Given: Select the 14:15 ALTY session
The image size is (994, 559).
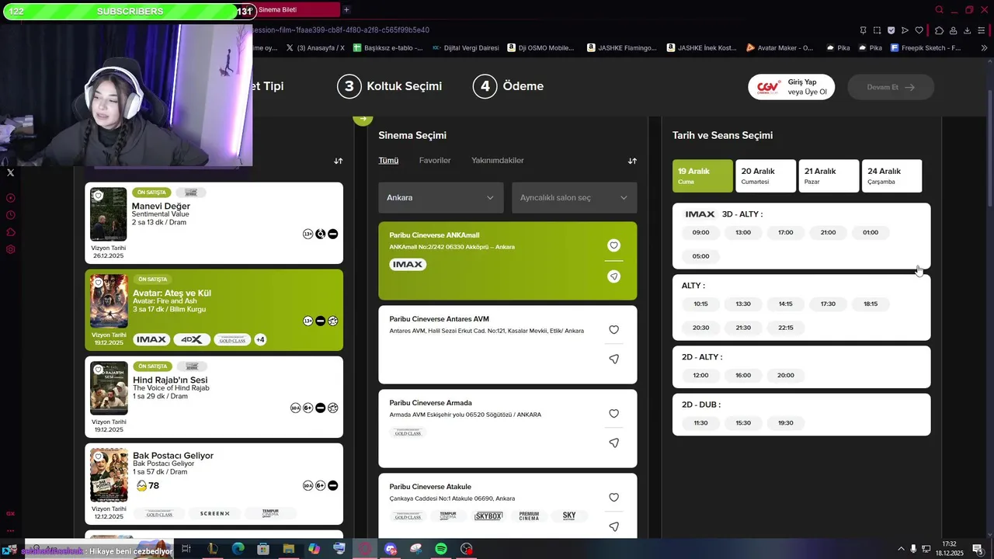Looking at the screenshot, I should (785, 304).
